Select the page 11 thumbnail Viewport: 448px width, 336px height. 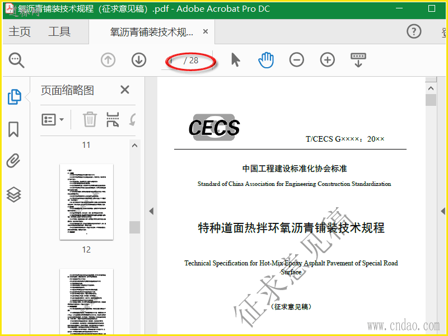(86, 202)
